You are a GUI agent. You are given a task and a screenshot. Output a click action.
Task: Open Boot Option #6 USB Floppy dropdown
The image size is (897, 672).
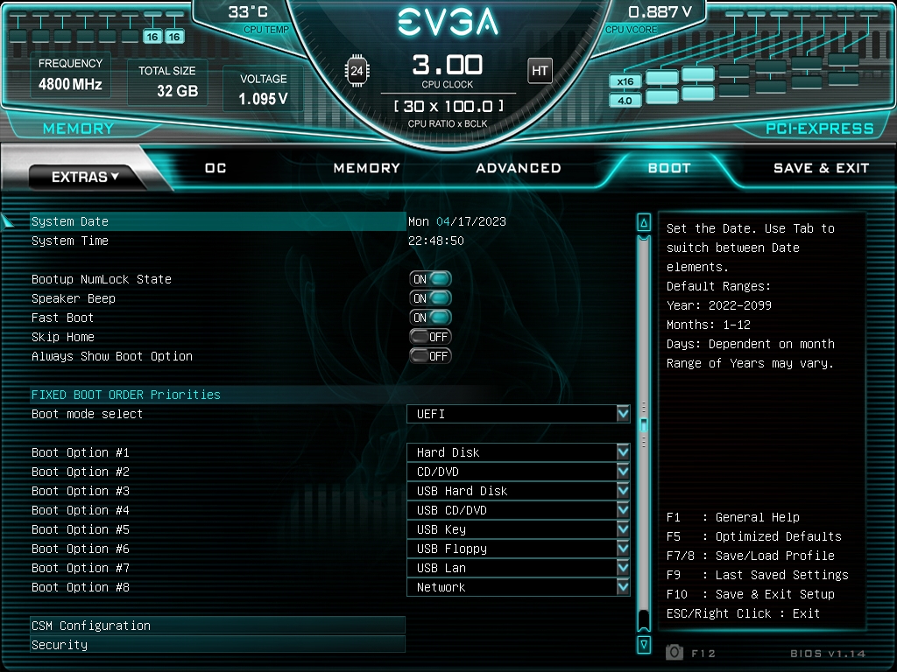tap(519, 549)
